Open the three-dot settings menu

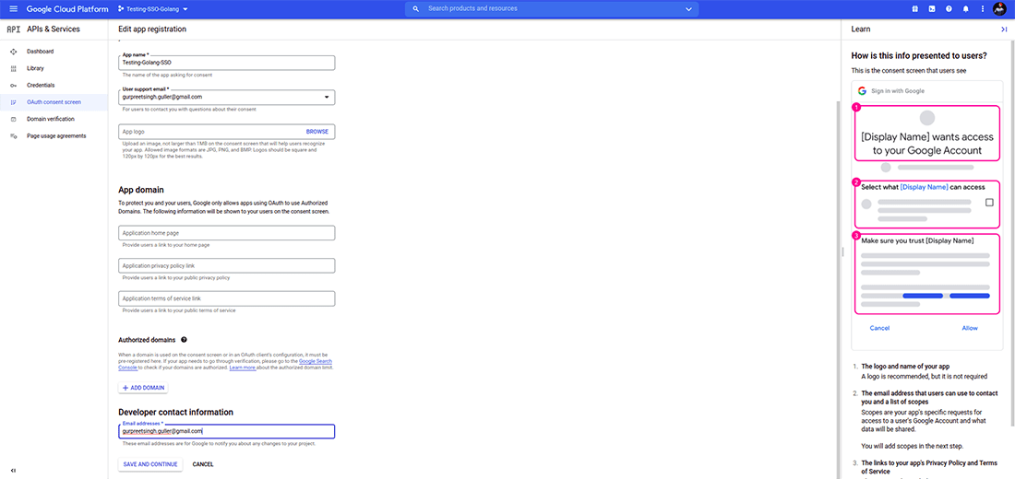[983, 9]
